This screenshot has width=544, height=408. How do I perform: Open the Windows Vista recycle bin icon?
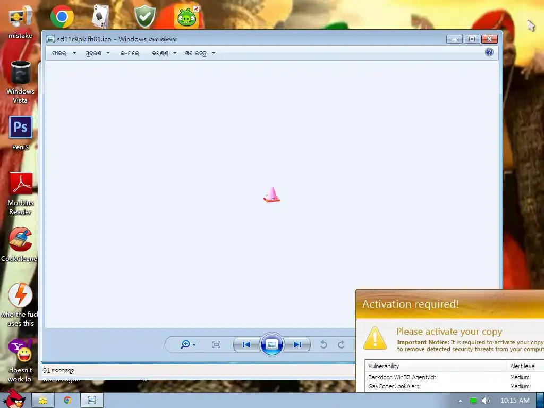point(21,82)
